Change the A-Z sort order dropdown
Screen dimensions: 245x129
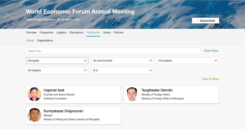pos(122,70)
